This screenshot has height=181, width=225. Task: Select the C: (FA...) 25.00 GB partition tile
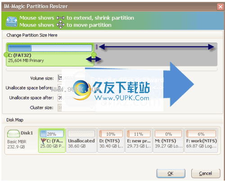[x=52, y=140]
